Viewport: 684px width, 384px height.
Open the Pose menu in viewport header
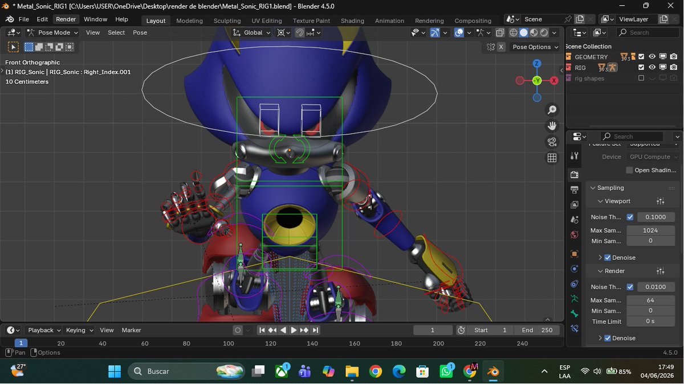(x=140, y=32)
